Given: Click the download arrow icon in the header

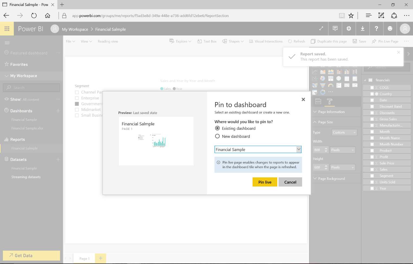Looking at the screenshot, I should pyautogui.click(x=363, y=28).
